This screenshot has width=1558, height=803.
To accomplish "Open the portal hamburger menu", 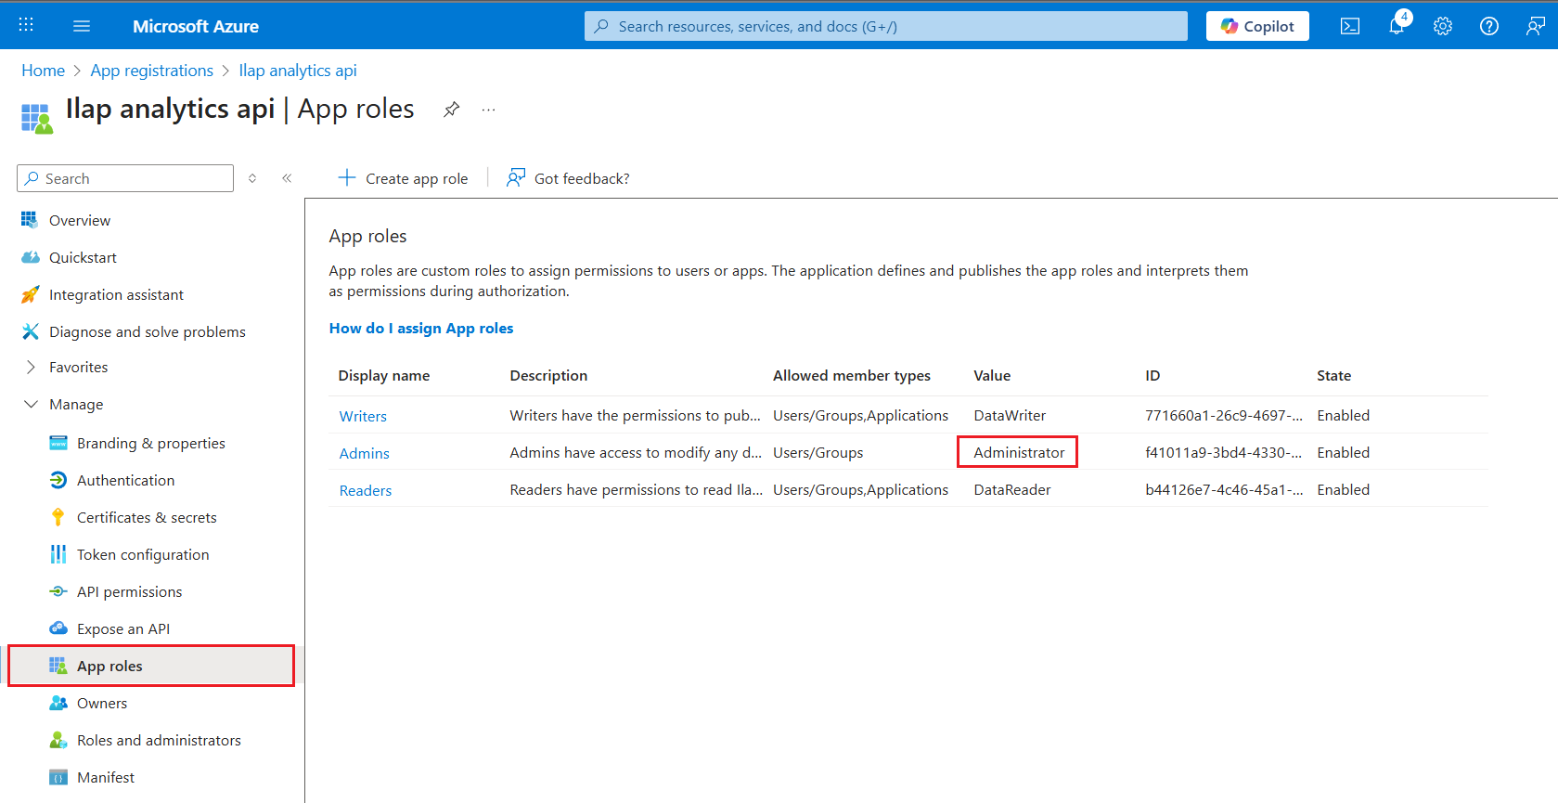I will coord(82,26).
